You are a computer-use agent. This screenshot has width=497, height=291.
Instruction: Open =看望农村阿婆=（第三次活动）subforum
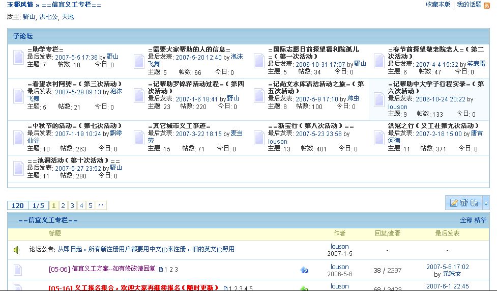click(74, 84)
